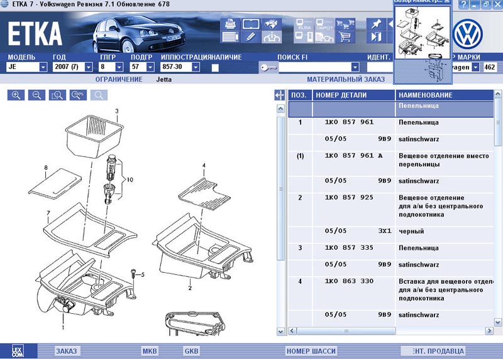
Task: Open the single shopping cart icon
Action: [x=345, y=37]
